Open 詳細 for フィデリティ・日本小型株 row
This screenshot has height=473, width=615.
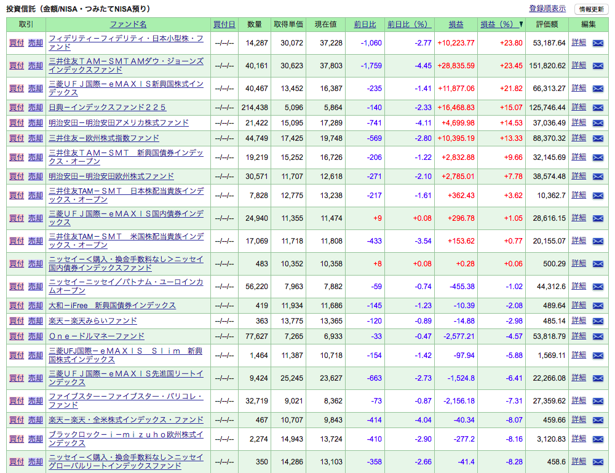[579, 42]
